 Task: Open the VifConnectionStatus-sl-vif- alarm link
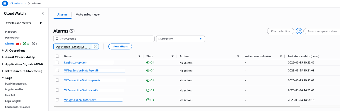pos(81,90)
